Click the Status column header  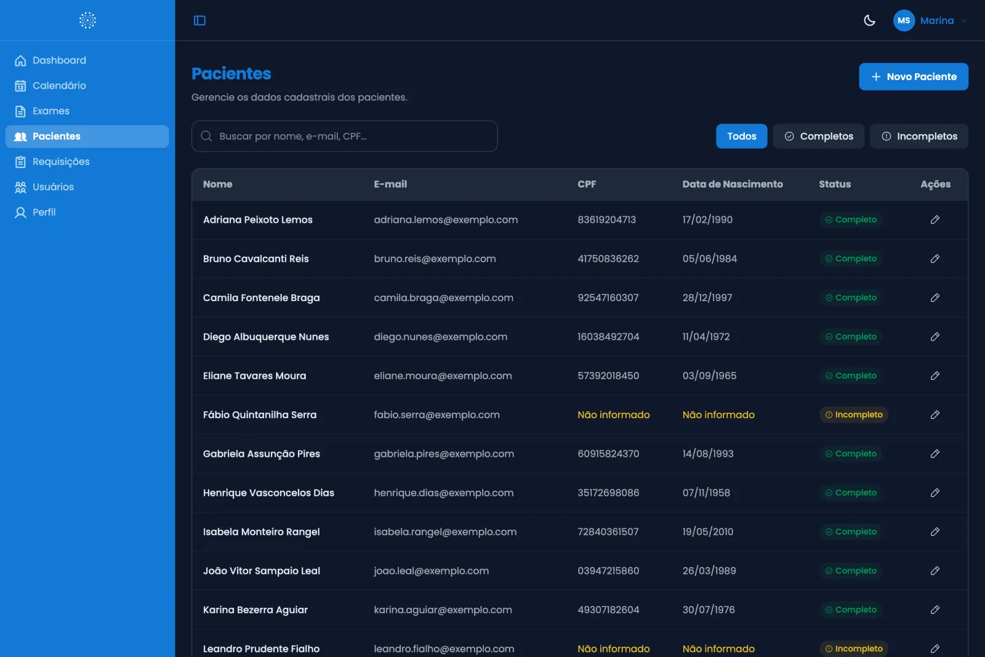pos(835,184)
